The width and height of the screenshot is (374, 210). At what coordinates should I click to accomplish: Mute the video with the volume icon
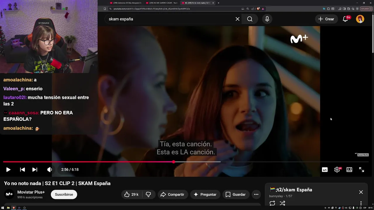coord(49,169)
